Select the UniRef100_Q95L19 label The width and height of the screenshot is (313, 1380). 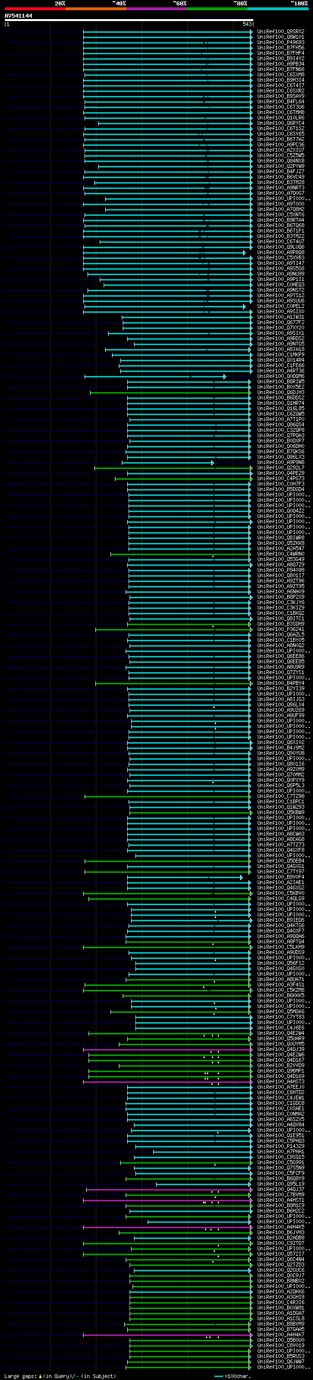[x=281, y=1185]
